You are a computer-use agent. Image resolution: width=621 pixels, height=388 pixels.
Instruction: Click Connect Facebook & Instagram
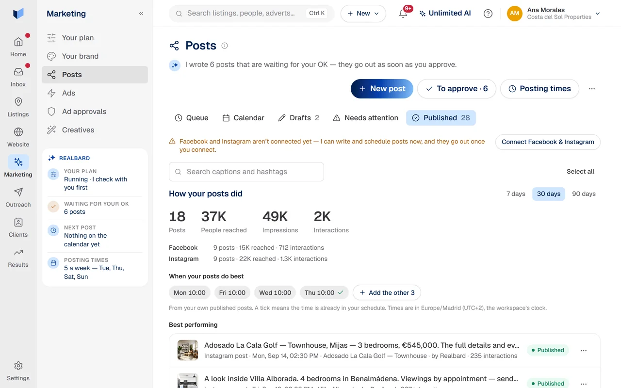point(548,142)
